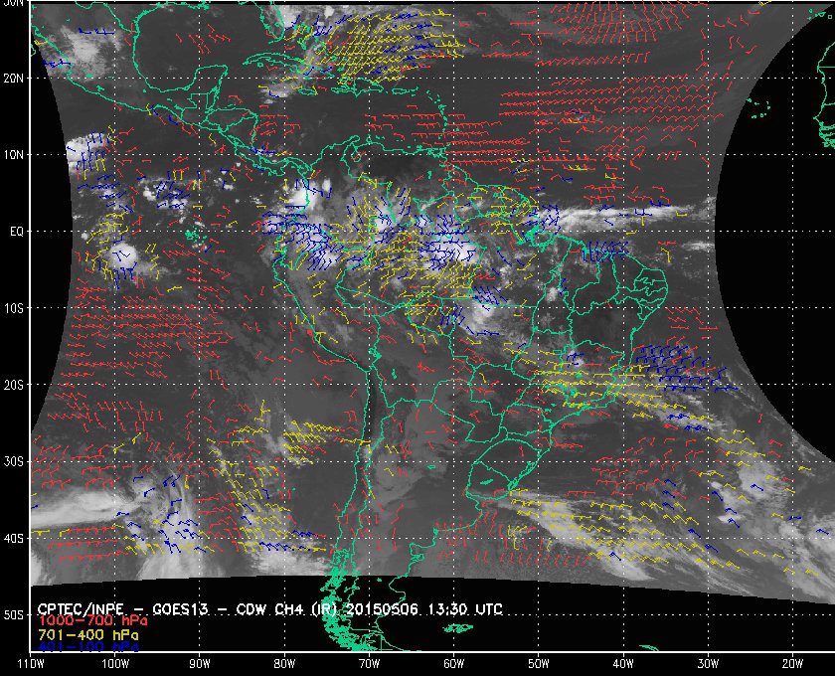This screenshot has height=676, width=835.
Task: Click the 30W longitude label
Action: (708, 664)
